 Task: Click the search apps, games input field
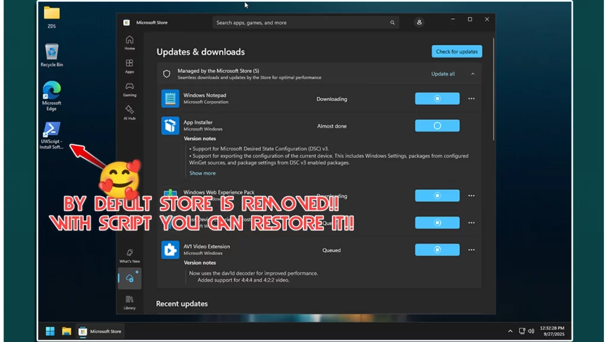[300, 23]
